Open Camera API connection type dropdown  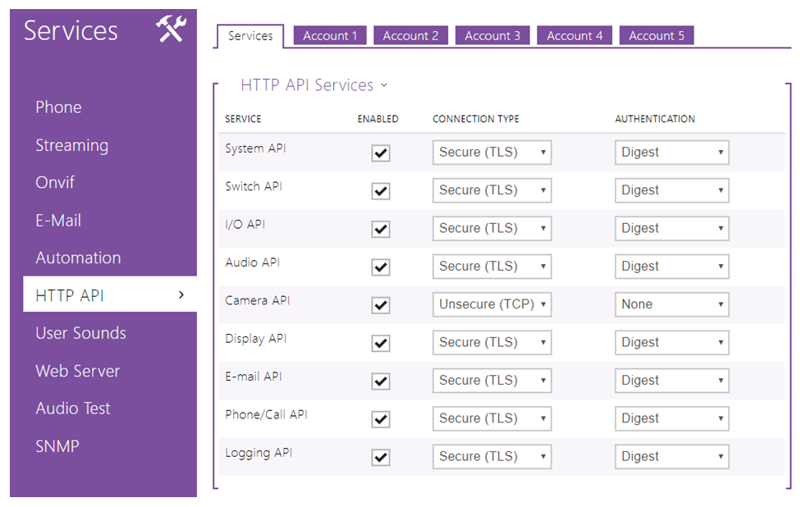click(x=492, y=304)
